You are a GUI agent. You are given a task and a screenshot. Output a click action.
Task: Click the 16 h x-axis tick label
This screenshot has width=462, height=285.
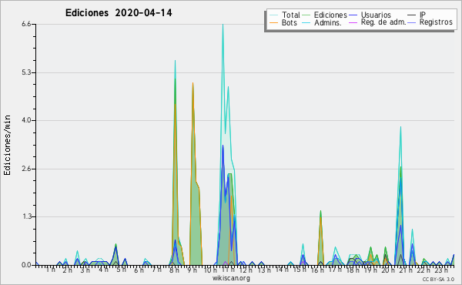tap(317, 270)
